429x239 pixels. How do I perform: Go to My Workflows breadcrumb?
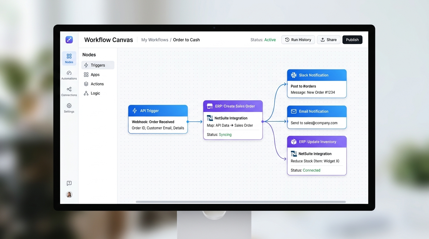tap(155, 40)
